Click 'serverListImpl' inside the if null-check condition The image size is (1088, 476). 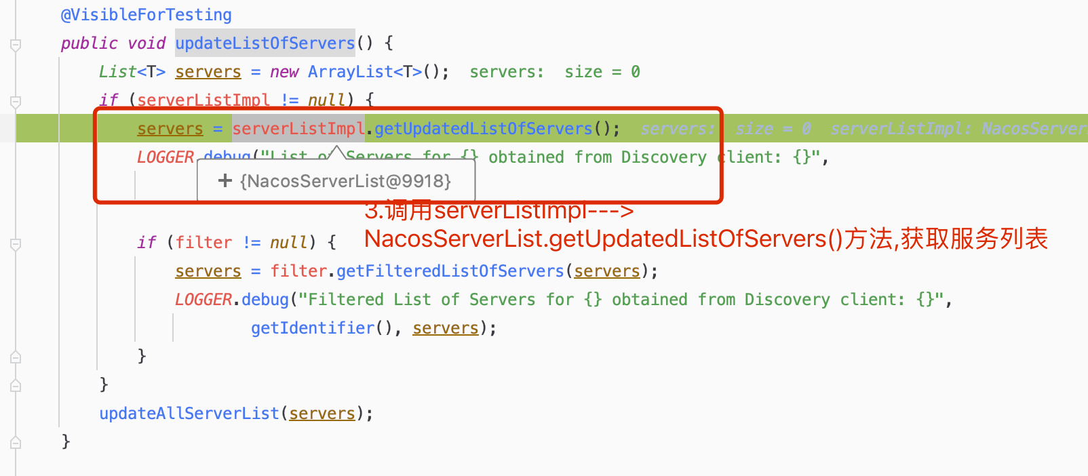coord(203,100)
